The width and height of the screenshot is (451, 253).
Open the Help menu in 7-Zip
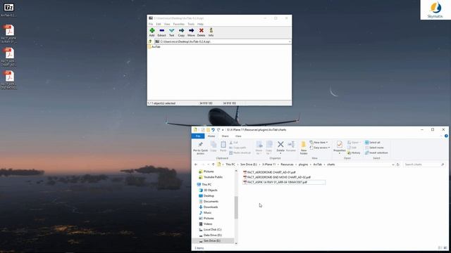200,24
